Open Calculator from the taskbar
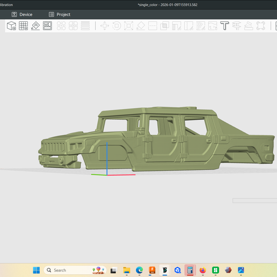 (x=190, y=270)
